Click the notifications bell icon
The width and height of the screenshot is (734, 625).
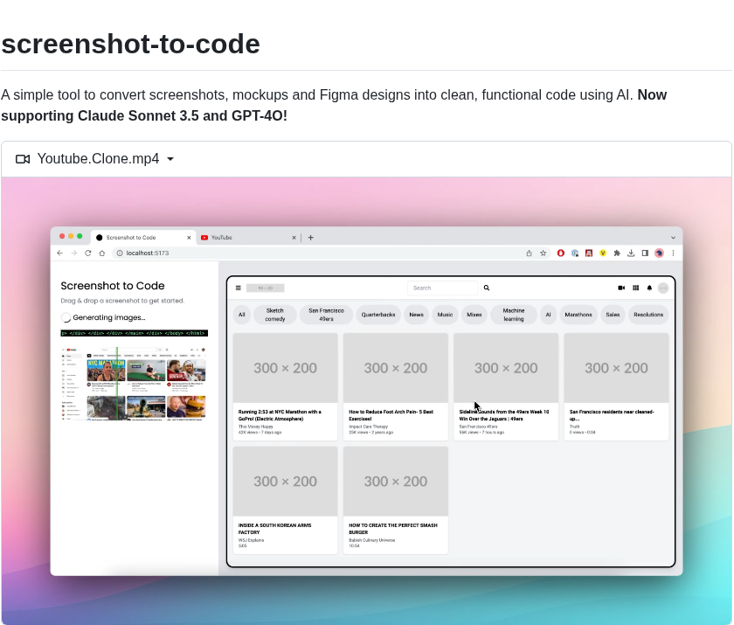click(649, 288)
